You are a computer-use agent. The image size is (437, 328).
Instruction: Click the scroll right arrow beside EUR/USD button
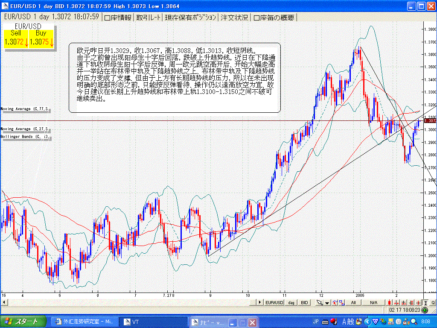click(x=260, y=303)
